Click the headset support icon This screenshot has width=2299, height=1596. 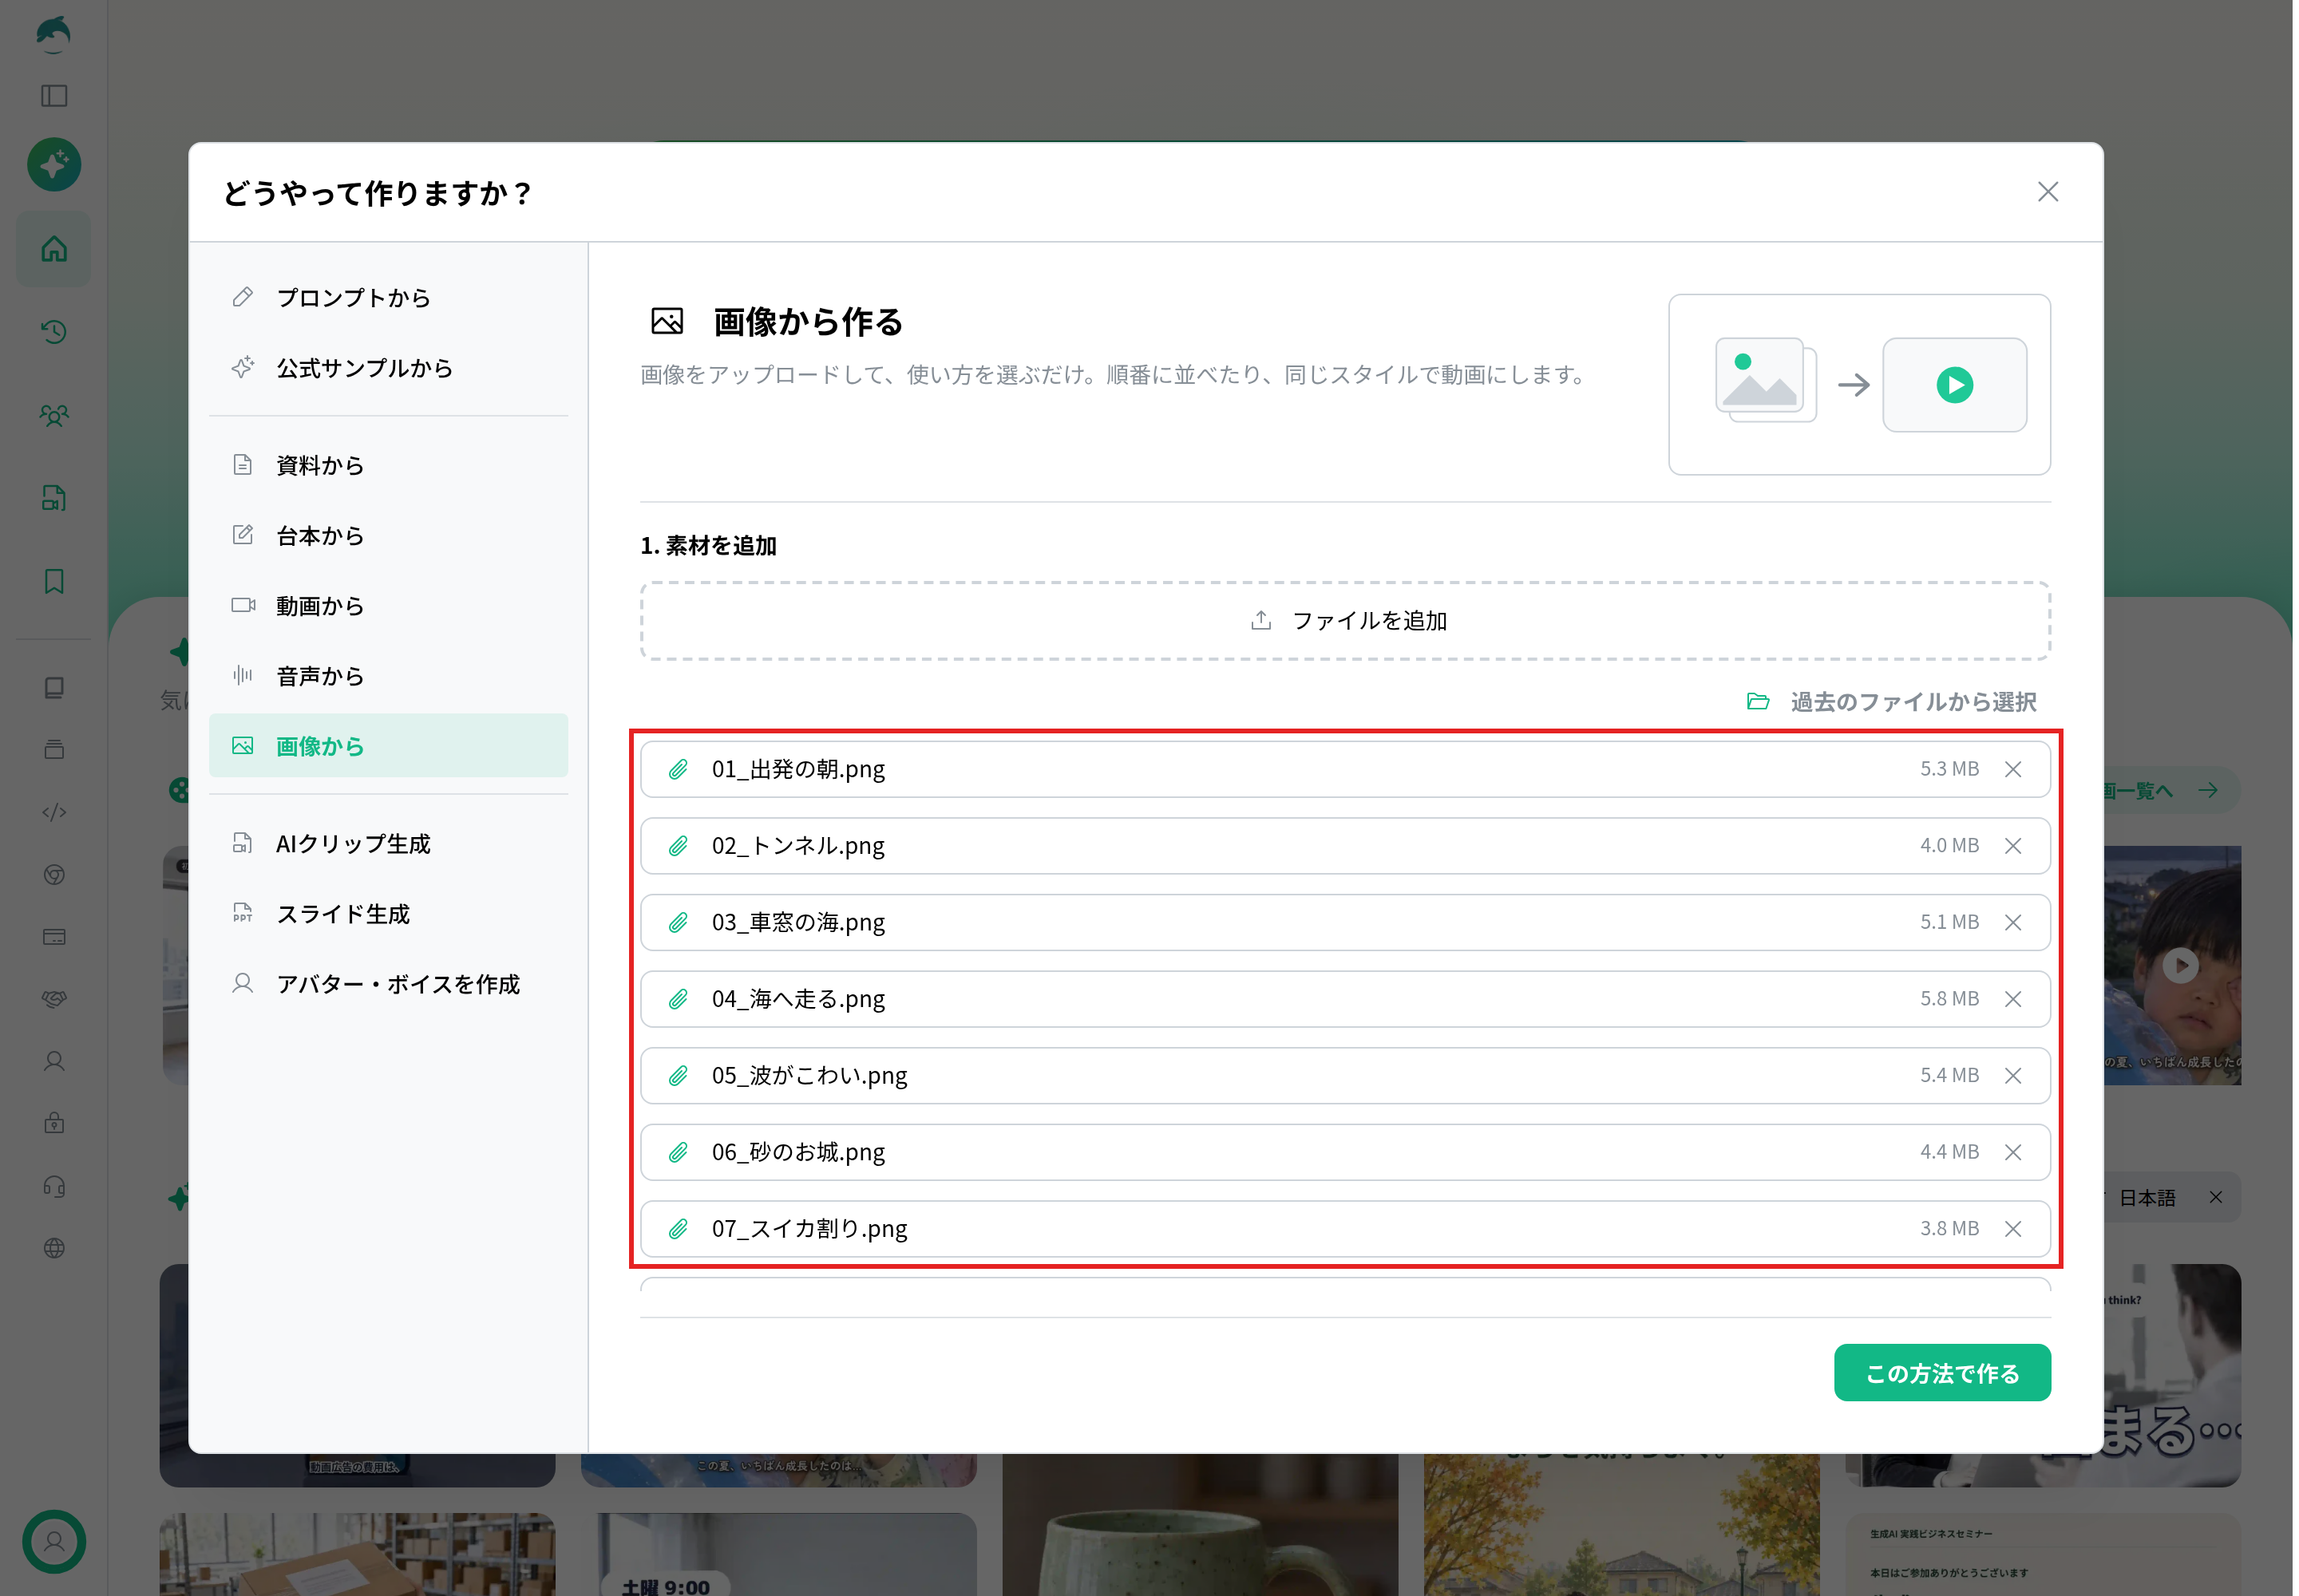(x=54, y=1186)
